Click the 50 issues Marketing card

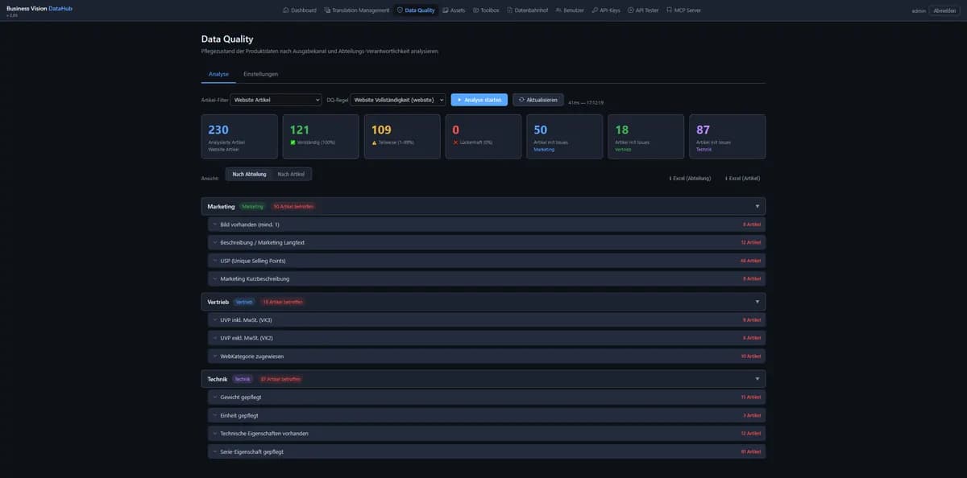point(565,136)
